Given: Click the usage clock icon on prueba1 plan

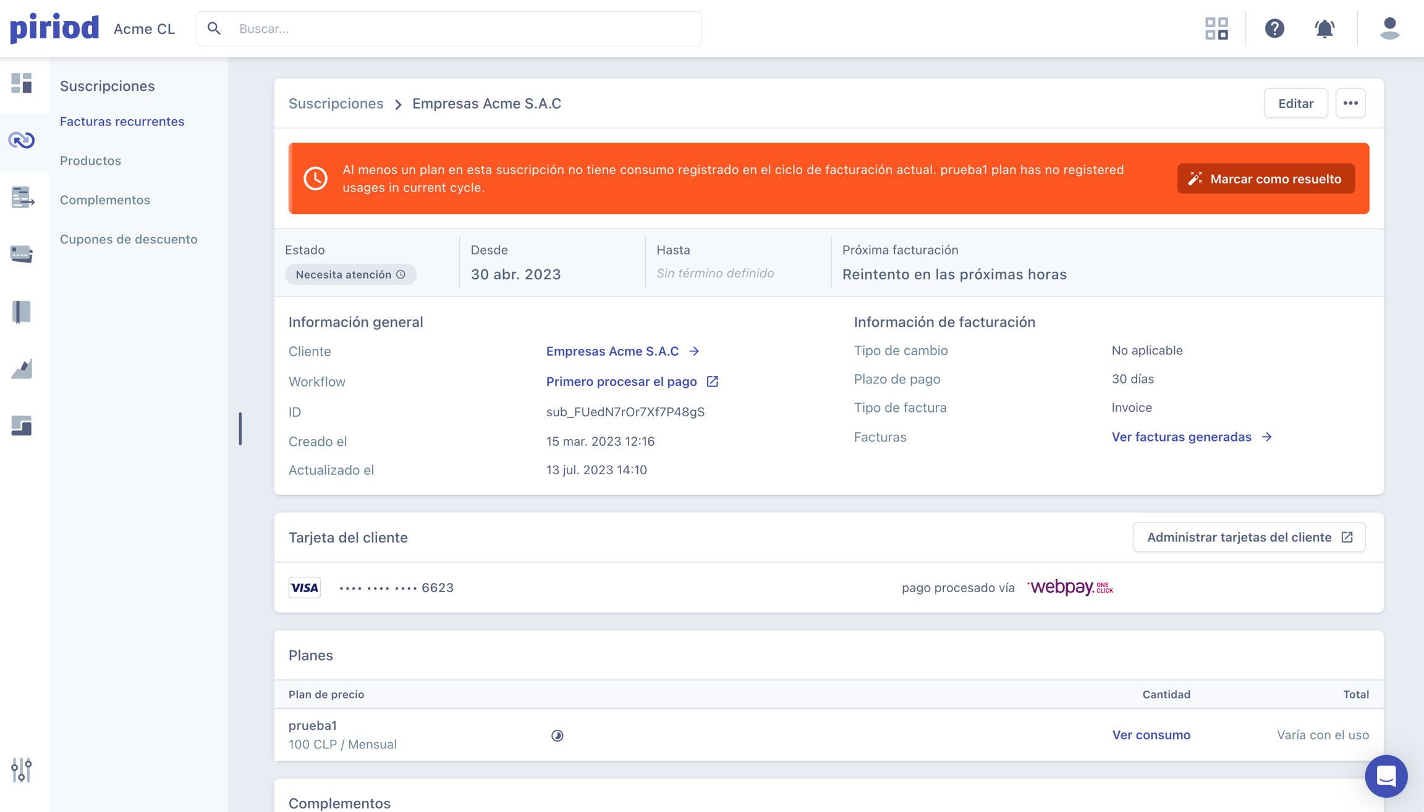Looking at the screenshot, I should [x=557, y=735].
